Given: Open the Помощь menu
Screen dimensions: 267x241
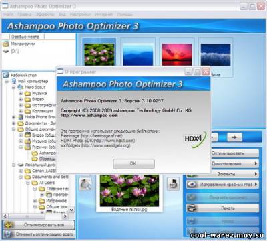Looking at the screenshot, I should [x=125, y=14].
